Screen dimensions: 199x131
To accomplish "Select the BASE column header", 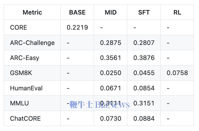I will [77, 12].
